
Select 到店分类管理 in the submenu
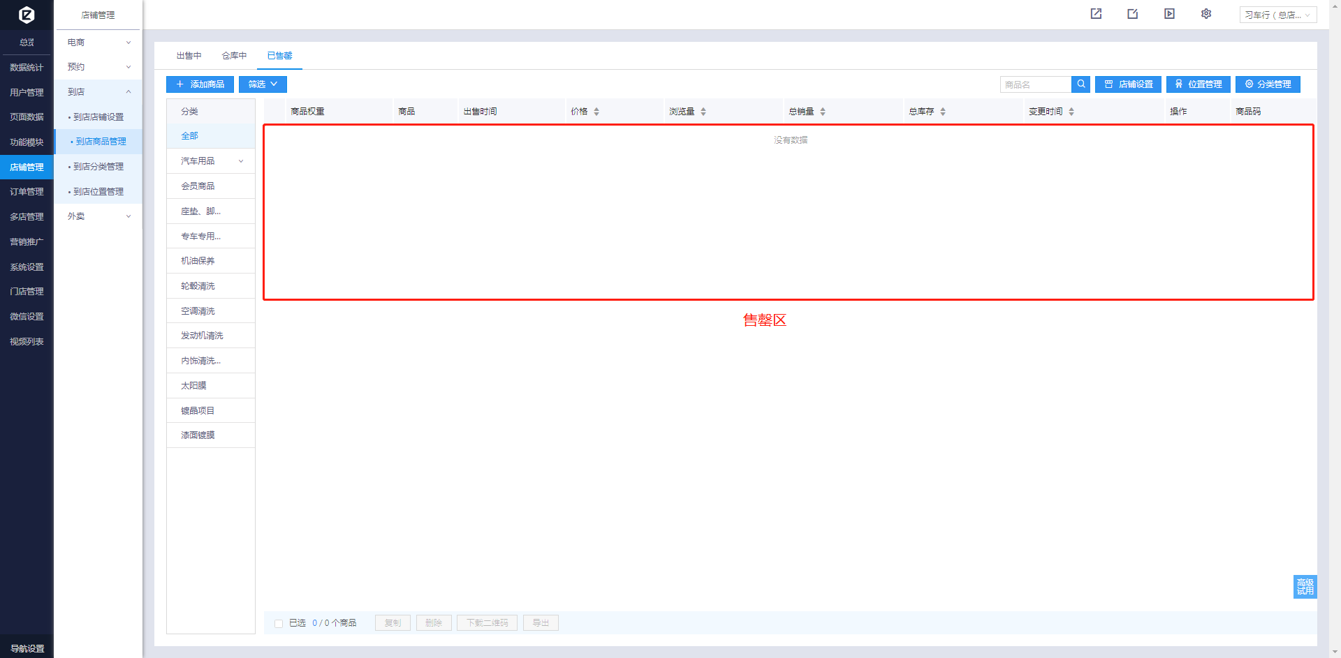98,167
